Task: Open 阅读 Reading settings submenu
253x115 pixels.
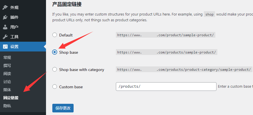Action: 7,74
